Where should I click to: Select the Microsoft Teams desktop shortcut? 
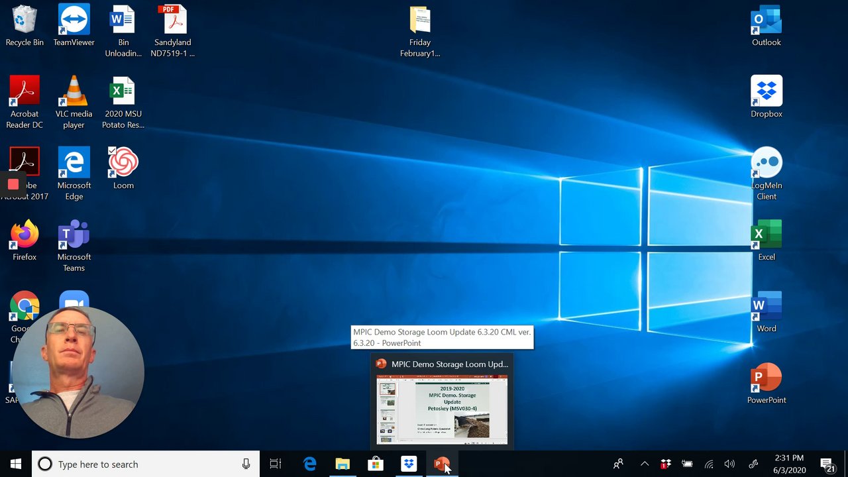(x=74, y=245)
